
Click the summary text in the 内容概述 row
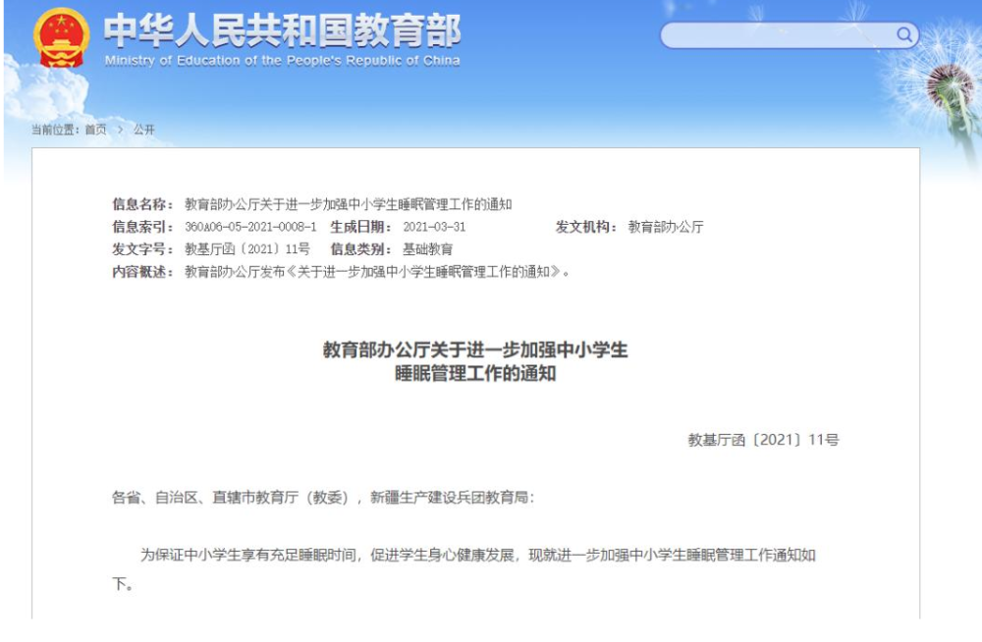click(x=377, y=272)
